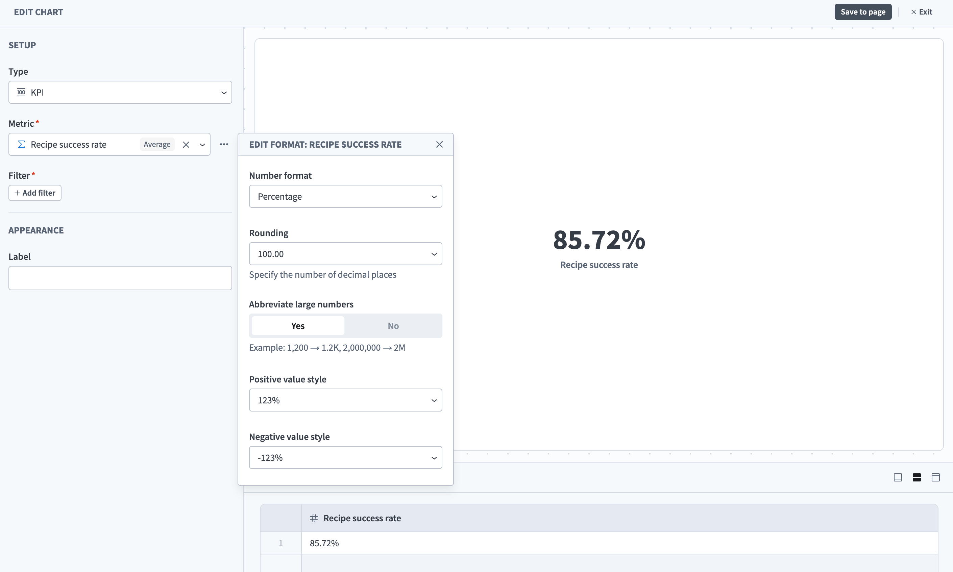This screenshot has width=953, height=572.
Task: Click row number 1 in data table
Action: click(x=280, y=544)
